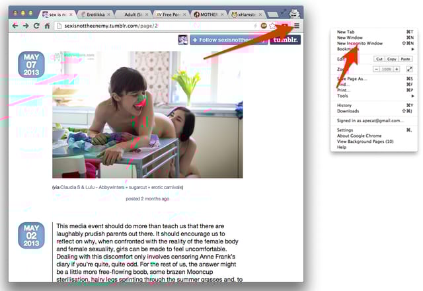Decrease zoom with the minus button
The height and width of the screenshot is (291, 423).
point(377,69)
